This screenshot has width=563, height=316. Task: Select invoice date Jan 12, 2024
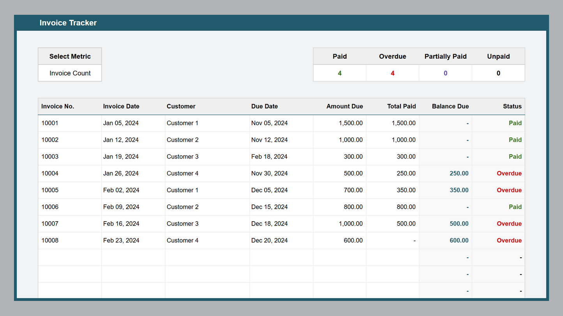(x=121, y=140)
